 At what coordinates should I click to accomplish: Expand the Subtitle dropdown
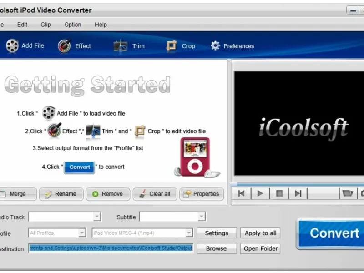pos(202,217)
